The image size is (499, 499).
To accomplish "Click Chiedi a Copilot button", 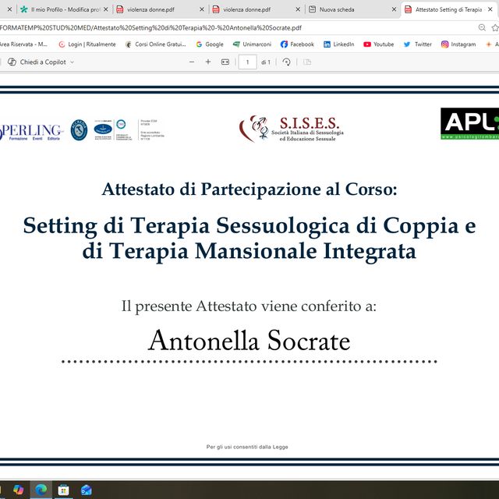I will tap(41, 62).
